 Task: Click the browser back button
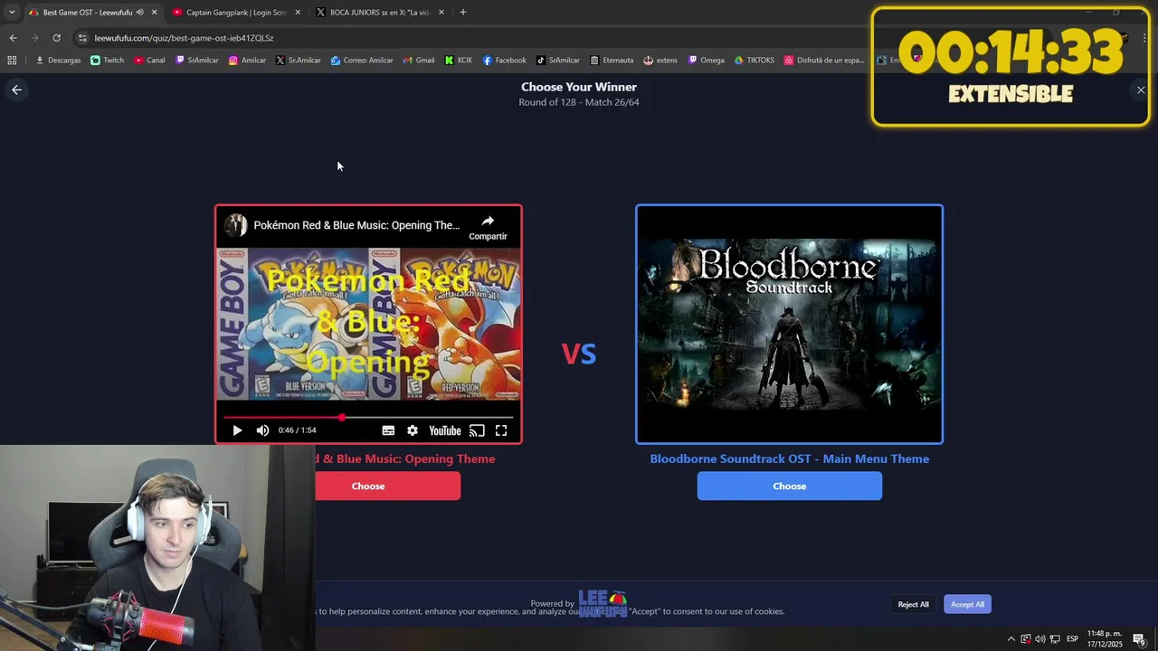tap(13, 38)
